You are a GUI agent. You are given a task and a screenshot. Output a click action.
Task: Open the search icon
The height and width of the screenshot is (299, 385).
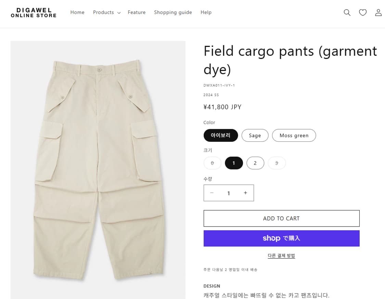pyautogui.click(x=347, y=12)
